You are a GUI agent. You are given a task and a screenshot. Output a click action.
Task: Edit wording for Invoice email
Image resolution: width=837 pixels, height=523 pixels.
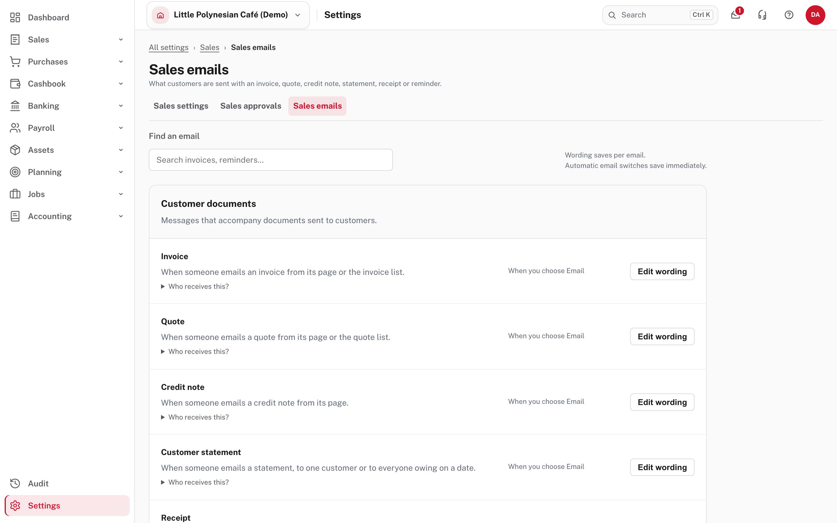[x=662, y=272]
